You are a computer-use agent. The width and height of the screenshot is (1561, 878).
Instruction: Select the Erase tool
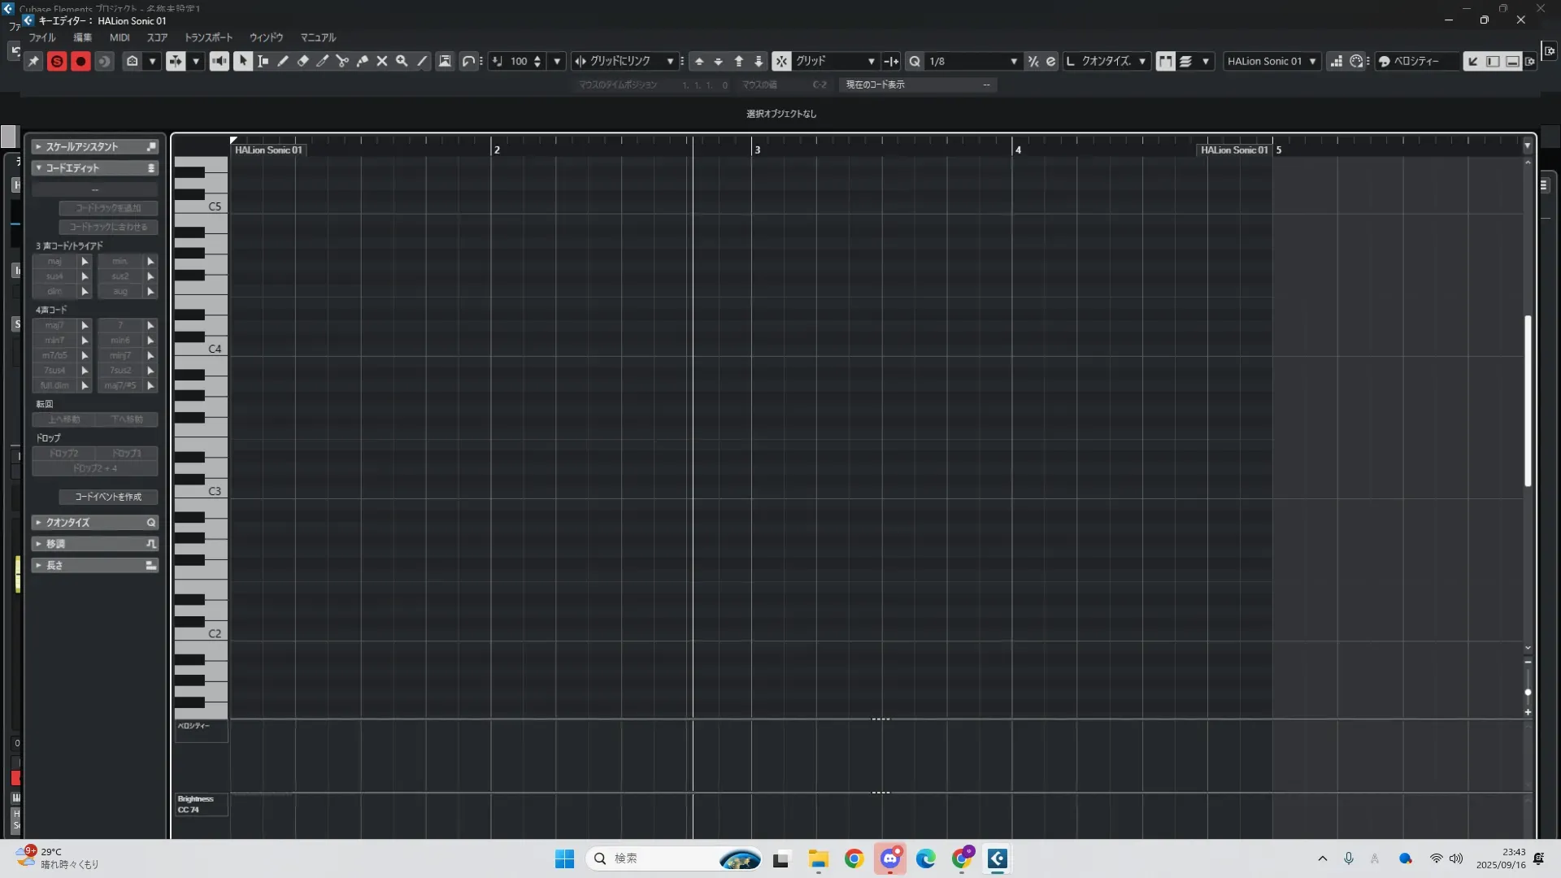point(302,61)
